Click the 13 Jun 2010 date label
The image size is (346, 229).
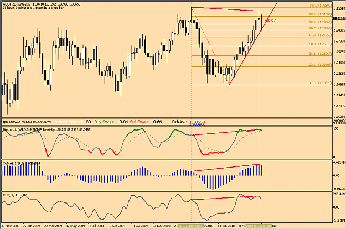[226, 226]
